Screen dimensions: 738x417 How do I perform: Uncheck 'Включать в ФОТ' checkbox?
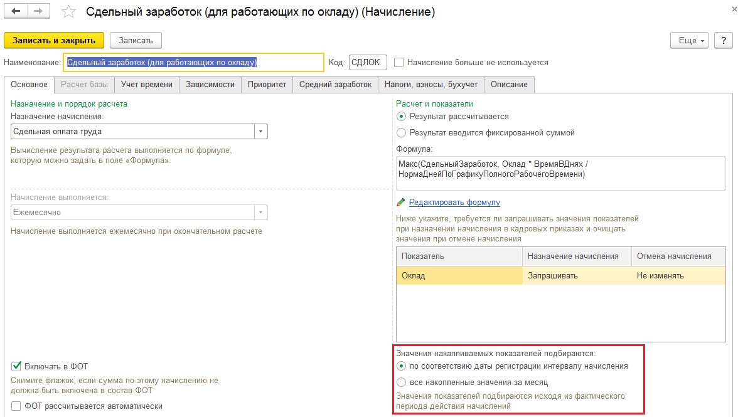click(x=16, y=366)
